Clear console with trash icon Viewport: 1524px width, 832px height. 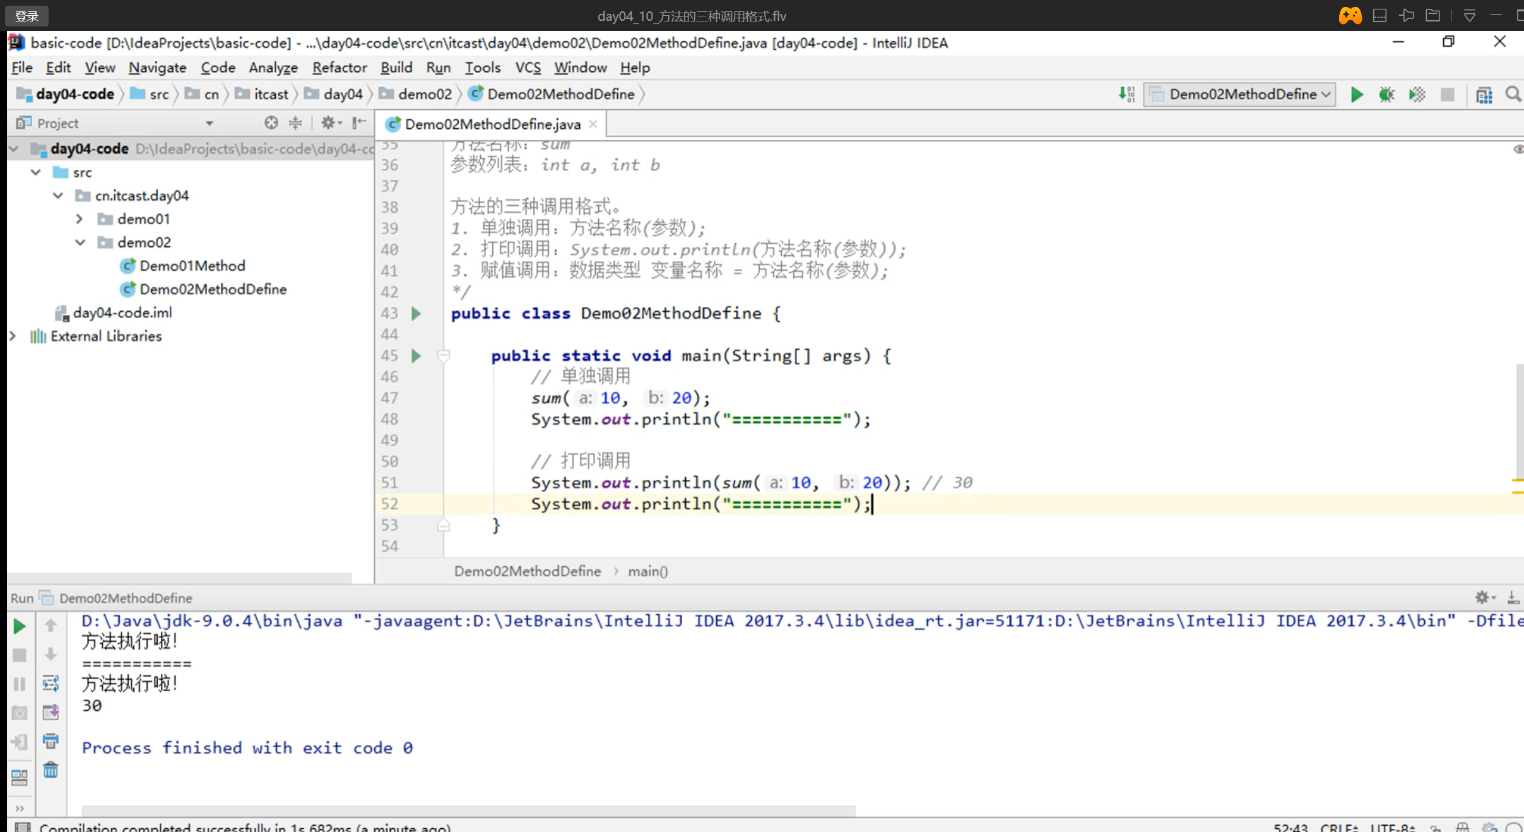[50, 770]
